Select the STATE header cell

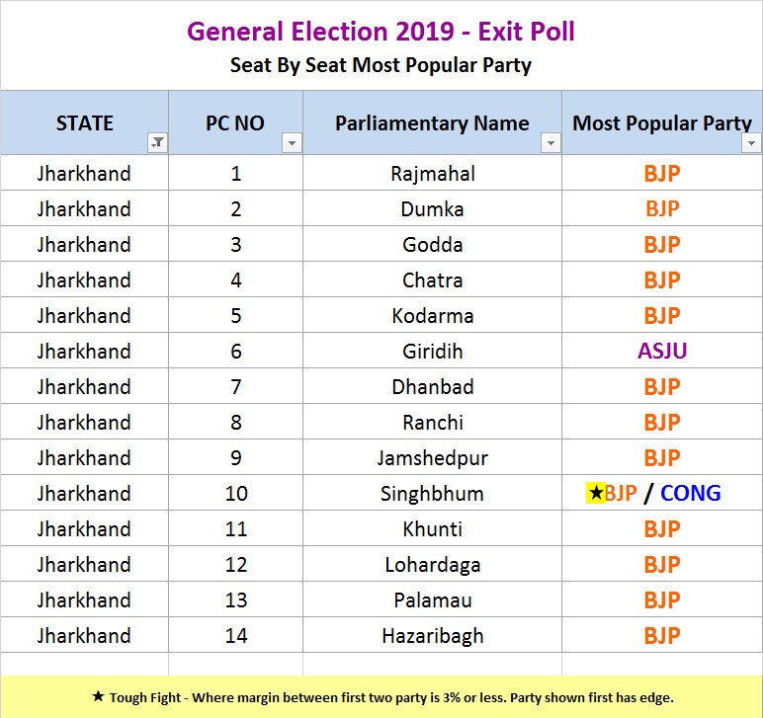84,123
